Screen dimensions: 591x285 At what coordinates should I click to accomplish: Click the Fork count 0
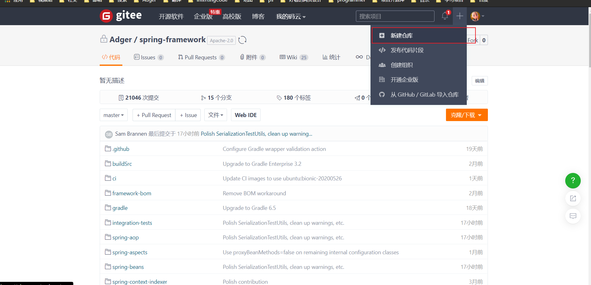[484, 40]
